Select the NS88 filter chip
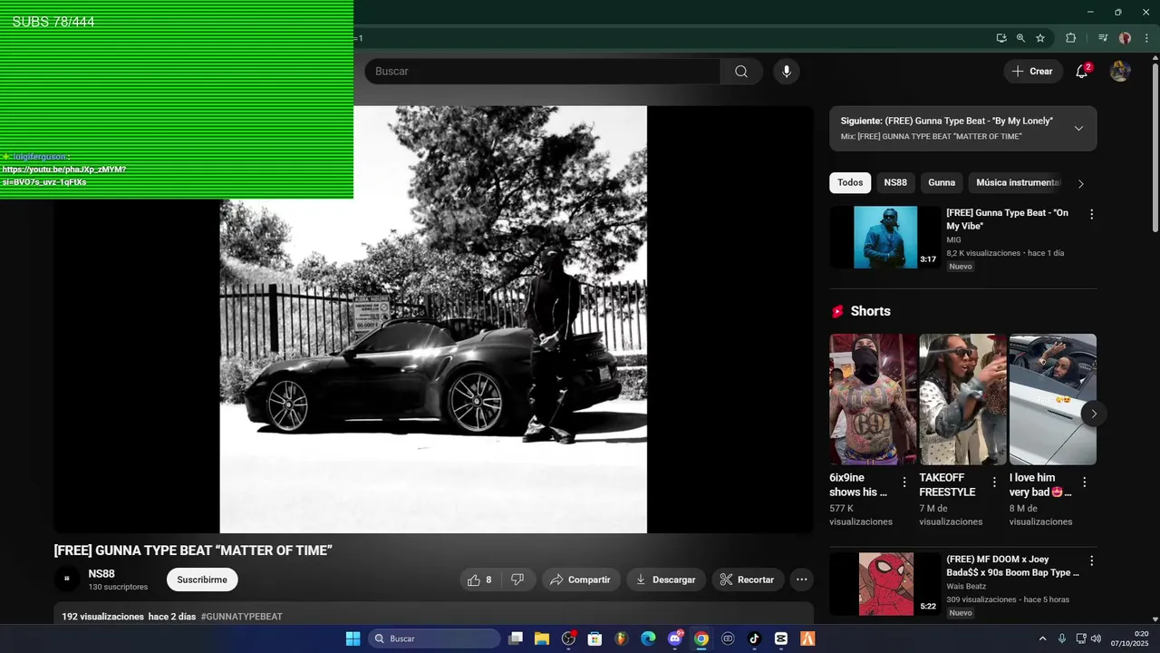 pyautogui.click(x=895, y=183)
